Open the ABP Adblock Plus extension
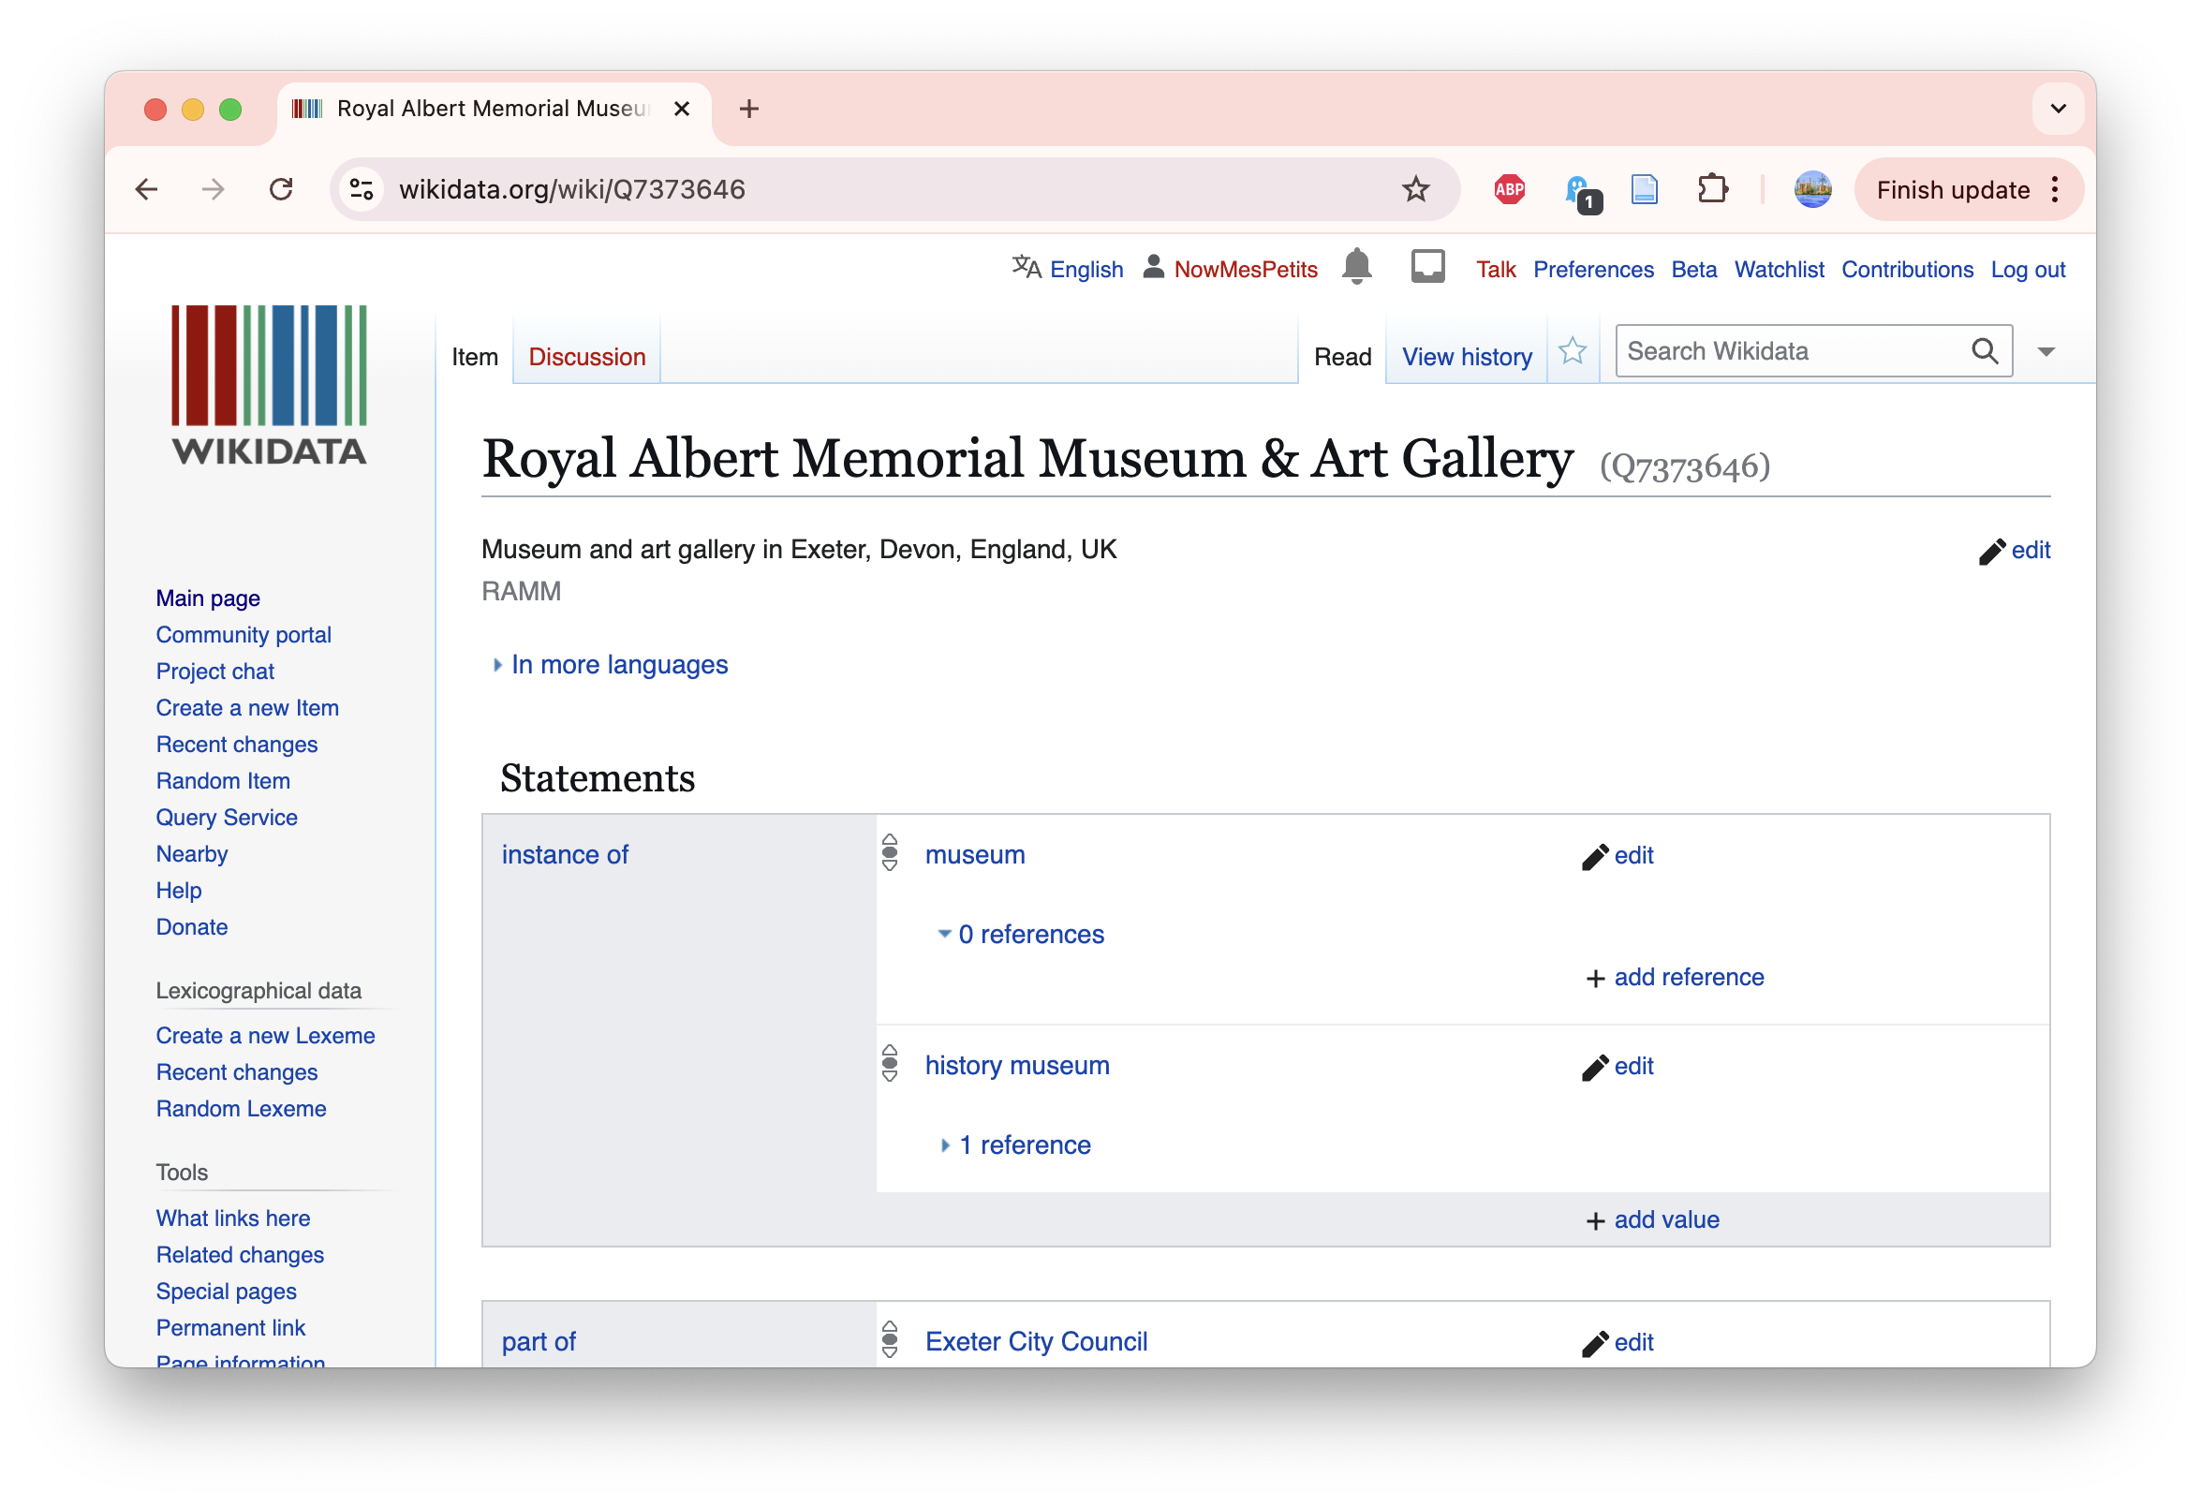This screenshot has width=2201, height=1506. tap(1509, 189)
